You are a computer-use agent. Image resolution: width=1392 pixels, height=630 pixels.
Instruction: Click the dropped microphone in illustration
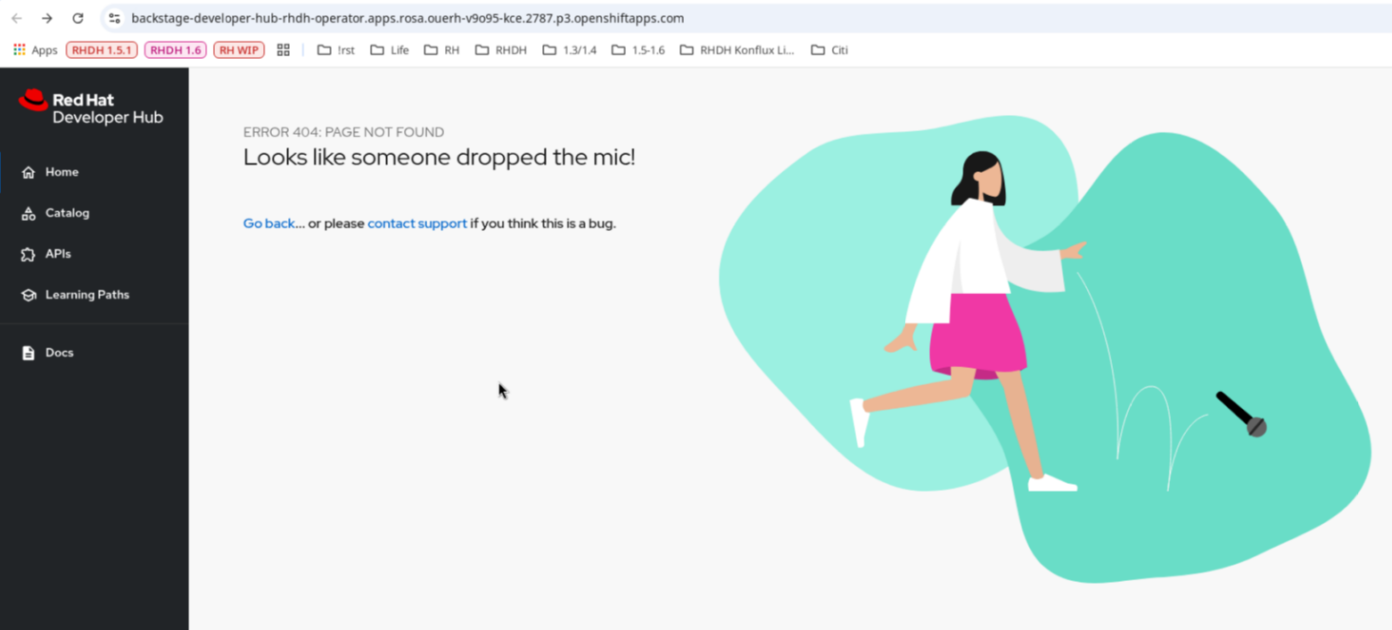[1242, 414]
